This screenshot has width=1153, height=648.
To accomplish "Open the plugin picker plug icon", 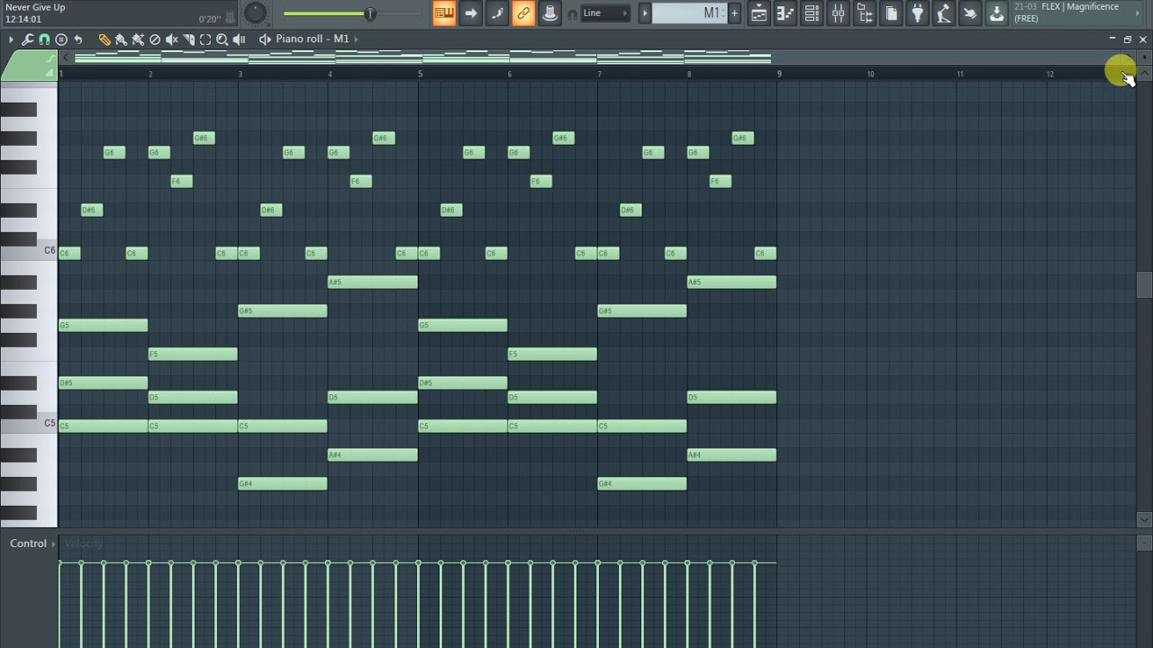I will tap(917, 13).
